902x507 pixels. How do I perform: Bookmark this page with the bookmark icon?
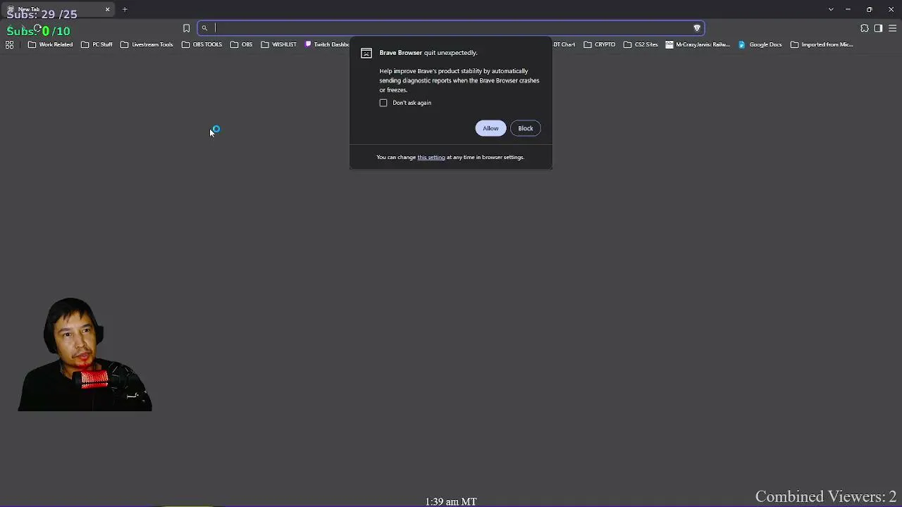(x=186, y=28)
